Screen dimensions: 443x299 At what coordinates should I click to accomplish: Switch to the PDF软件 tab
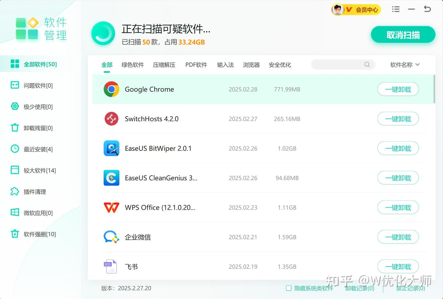[196, 65]
